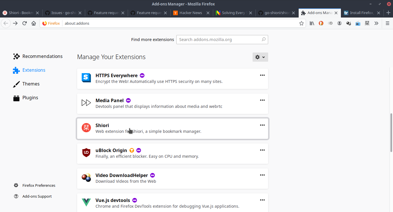
Task: Bookmark this page with the star
Action: [x=301, y=23]
